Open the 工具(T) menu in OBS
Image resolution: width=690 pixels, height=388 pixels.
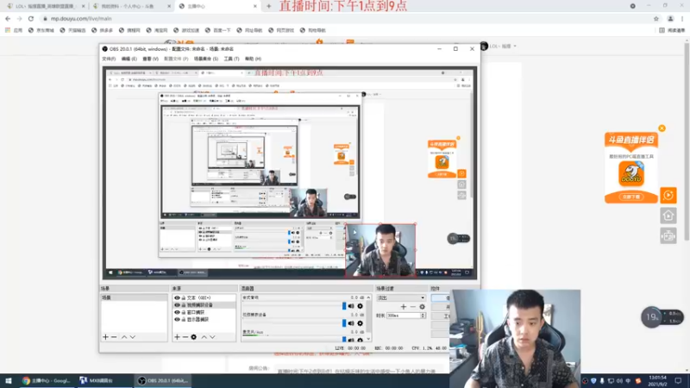tap(231, 59)
